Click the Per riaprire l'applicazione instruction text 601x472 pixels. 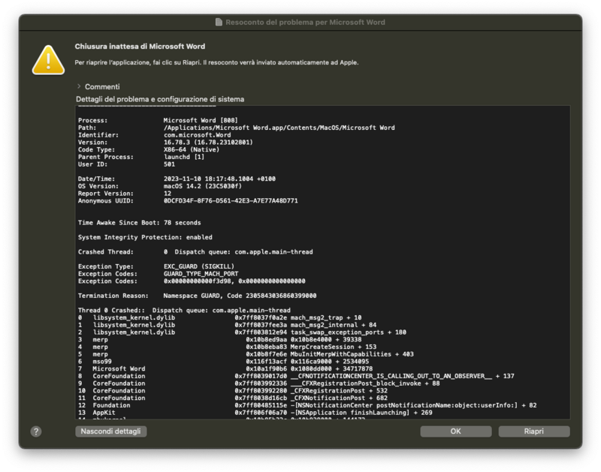click(216, 62)
